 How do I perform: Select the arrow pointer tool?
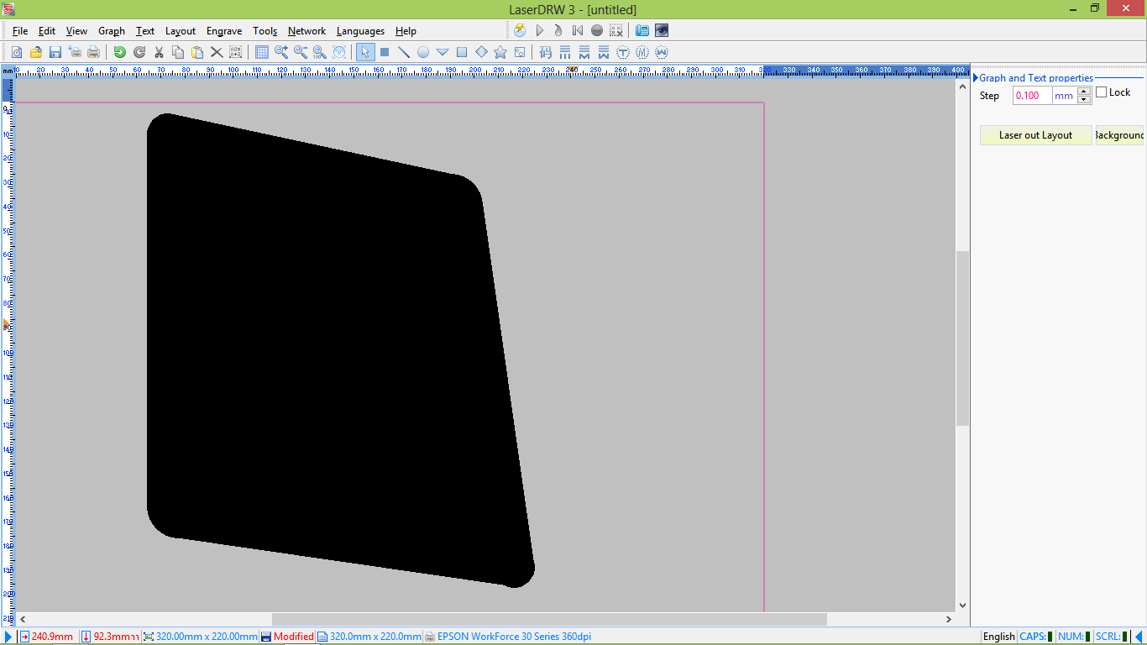(365, 52)
